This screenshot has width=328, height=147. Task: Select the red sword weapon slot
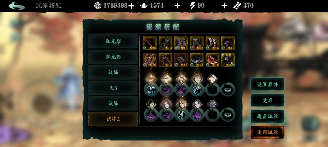[x=149, y=43]
